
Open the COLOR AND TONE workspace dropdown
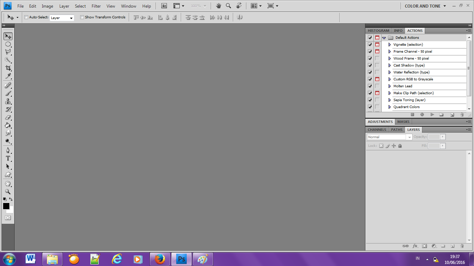(425, 6)
